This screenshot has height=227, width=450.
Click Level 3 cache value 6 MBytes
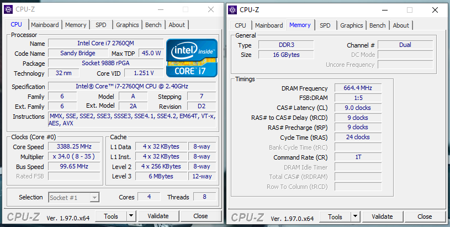161,176
